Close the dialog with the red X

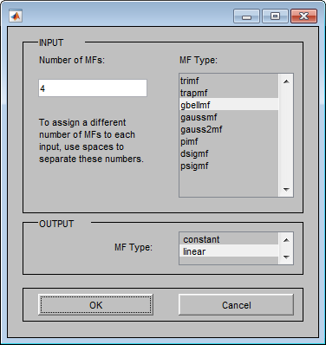coord(303,16)
